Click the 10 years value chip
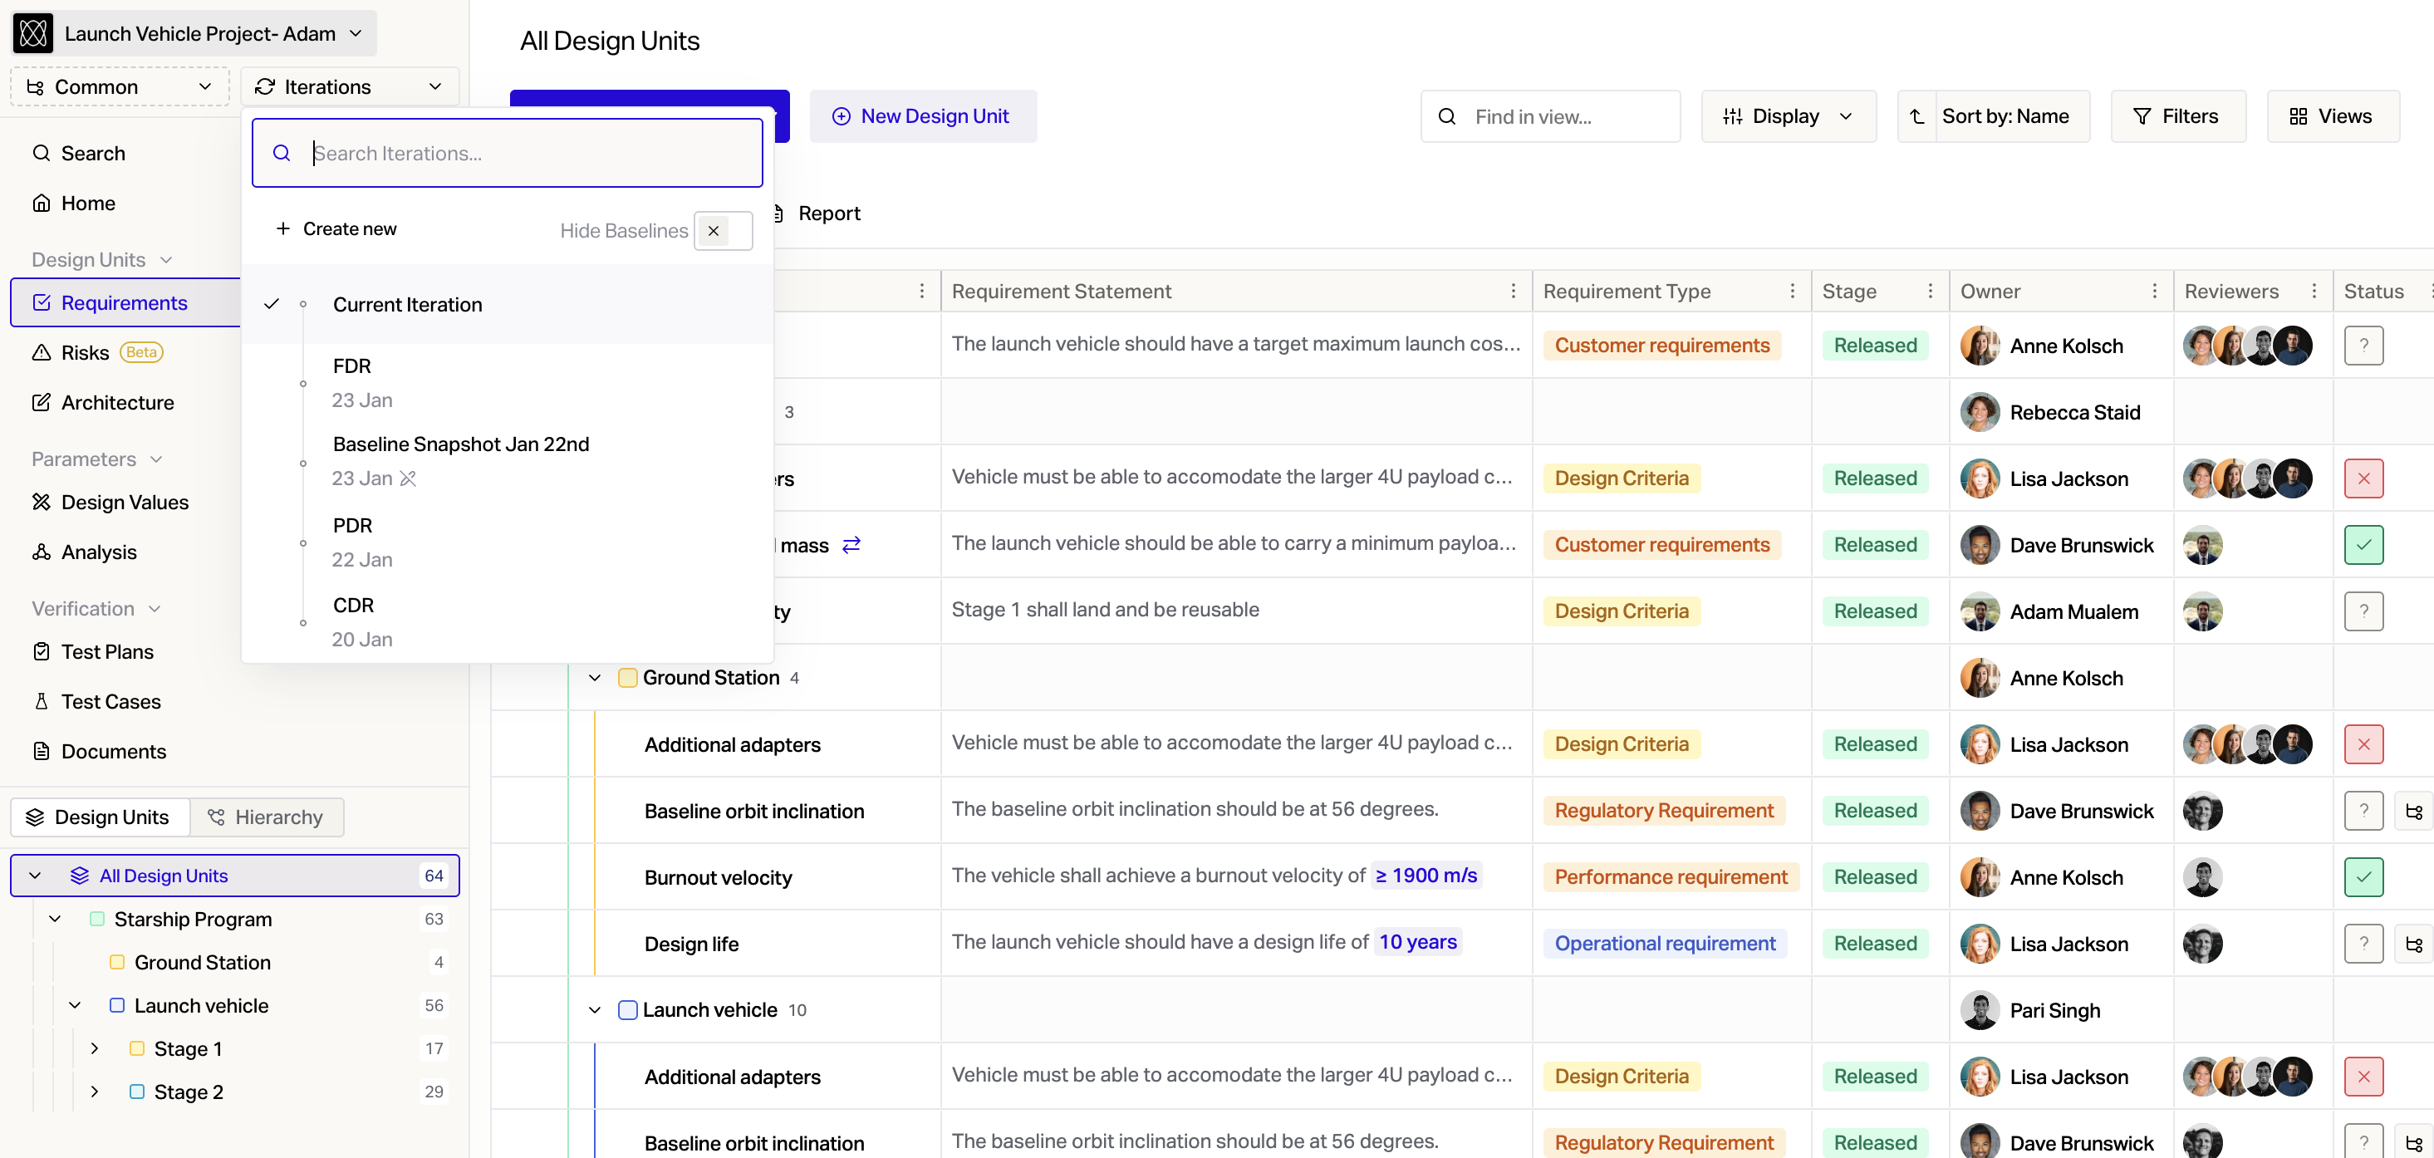This screenshot has width=2434, height=1158. point(1417,942)
